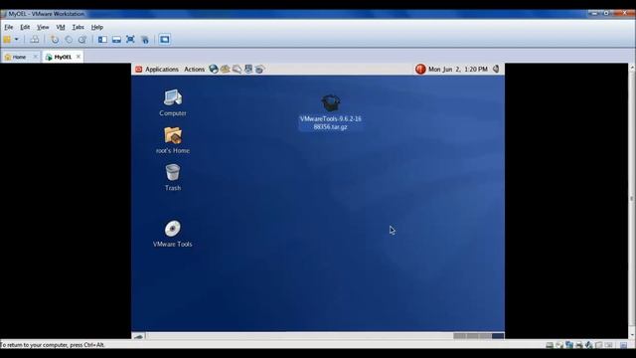Image resolution: width=636 pixels, height=358 pixels.
Task: Click the sound card status icon
Action: 589,345
